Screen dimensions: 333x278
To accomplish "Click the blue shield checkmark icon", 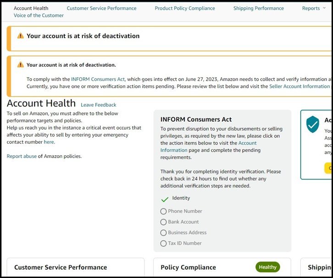I will point(313,125).
